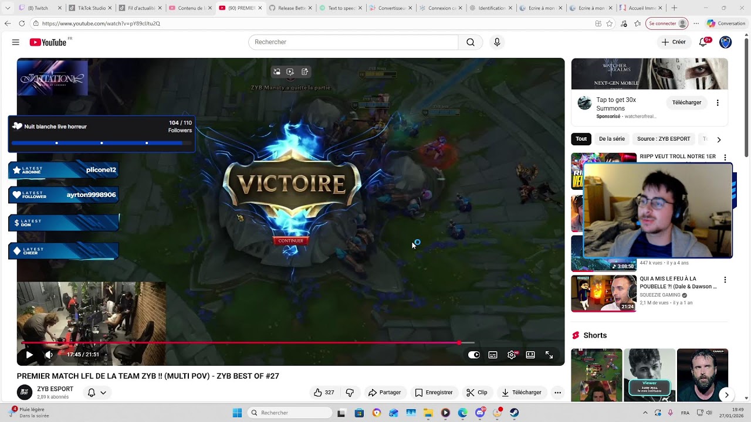Screen dimensions: 751x422
Task: Click the Se connecter profile button
Action: pyautogui.click(x=667, y=23)
